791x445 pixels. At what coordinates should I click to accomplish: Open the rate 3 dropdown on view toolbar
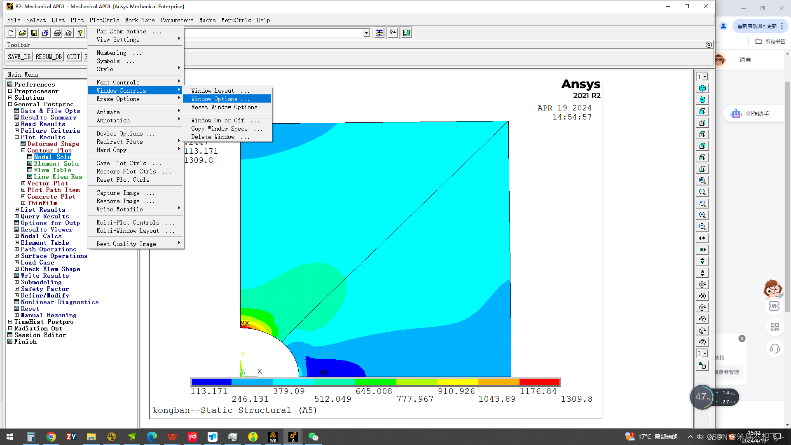click(705, 354)
